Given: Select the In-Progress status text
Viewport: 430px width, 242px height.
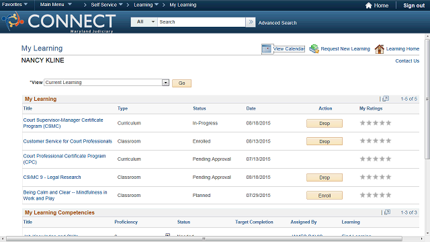Looking at the screenshot, I should click(x=205, y=123).
